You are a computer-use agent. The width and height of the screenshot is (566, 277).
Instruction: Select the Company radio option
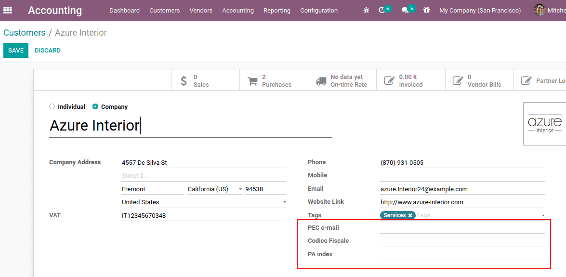coord(95,106)
